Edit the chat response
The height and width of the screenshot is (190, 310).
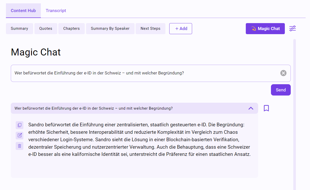(x=20, y=135)
